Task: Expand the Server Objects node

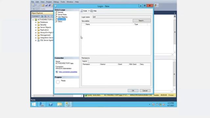Action: [x=36, y=28]
